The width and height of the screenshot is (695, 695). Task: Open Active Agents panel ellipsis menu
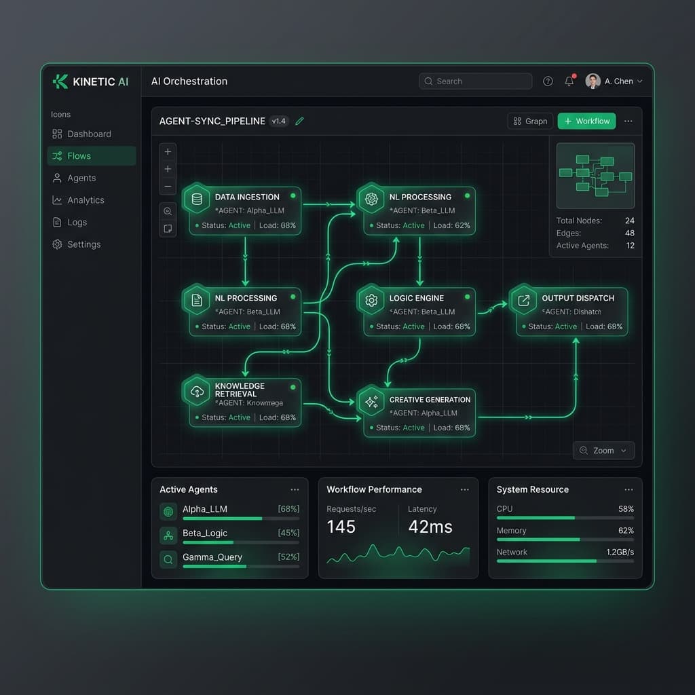tap(295, 490)
